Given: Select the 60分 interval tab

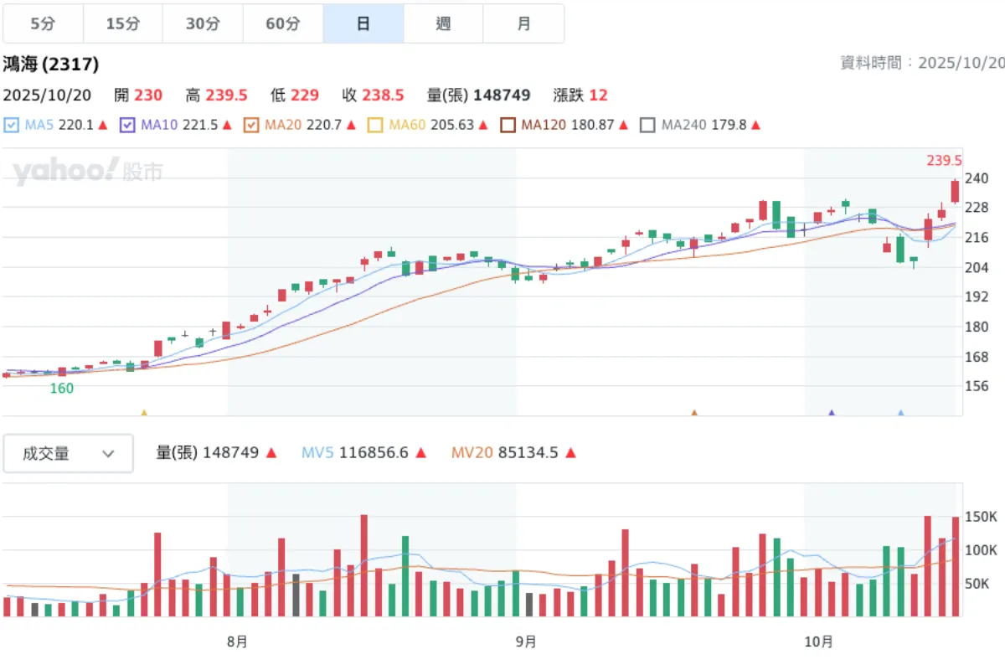Looking at the screenshot, I should point(283,23).
